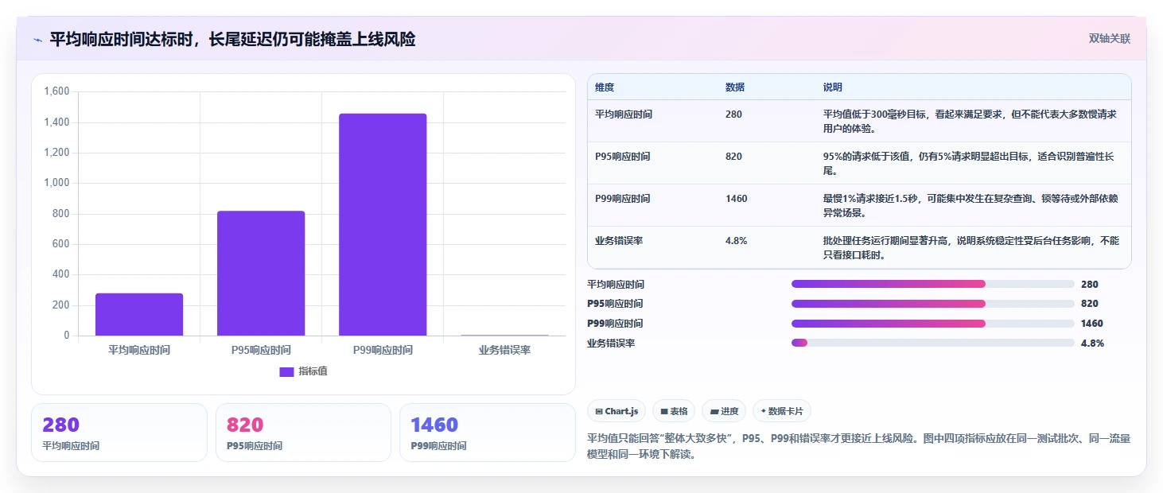Click the icon inside the Chart.js chip
This screenshot has height=493, width=1163.
tap(599, 411)
